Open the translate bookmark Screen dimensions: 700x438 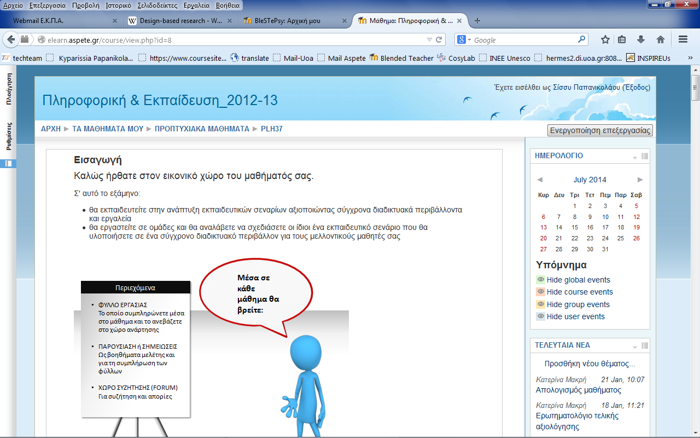click(x=250, y=58)
